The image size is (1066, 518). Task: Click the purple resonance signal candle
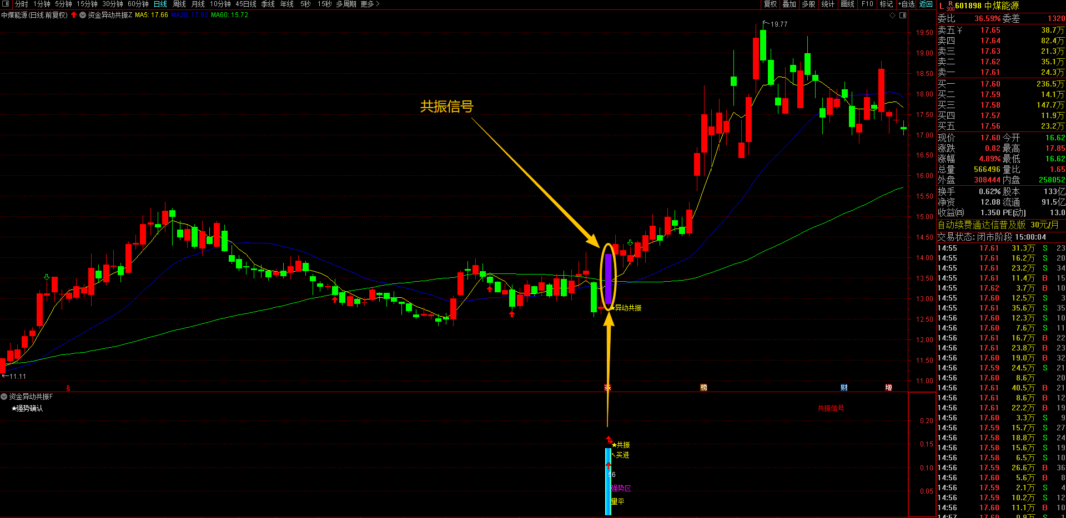tap(609, 278)
